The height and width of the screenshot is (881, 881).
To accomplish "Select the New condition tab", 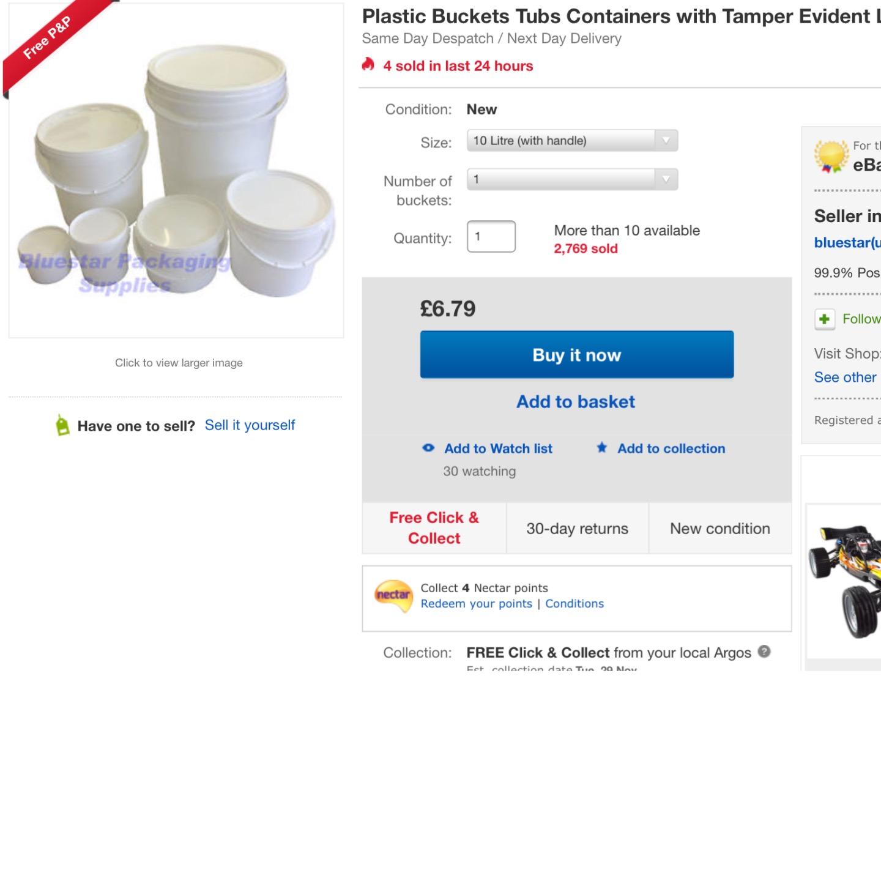I will click(719, 529).
